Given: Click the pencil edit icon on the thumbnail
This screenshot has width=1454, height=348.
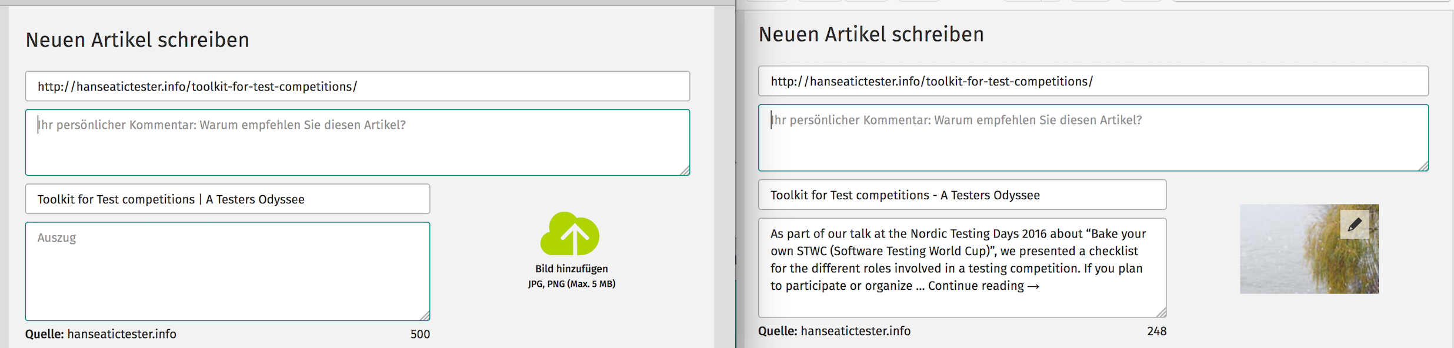Looking at the screenshot, I should pos(1355,225).
